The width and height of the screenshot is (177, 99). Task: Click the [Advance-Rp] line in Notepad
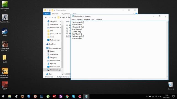[78, 36]
